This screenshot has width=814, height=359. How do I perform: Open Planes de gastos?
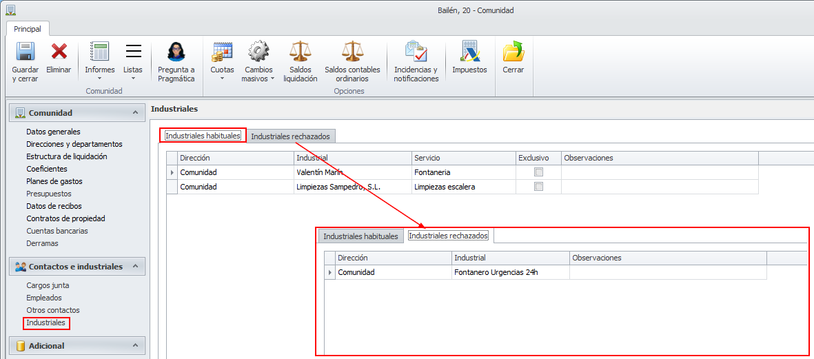click(x=54, y=181)
